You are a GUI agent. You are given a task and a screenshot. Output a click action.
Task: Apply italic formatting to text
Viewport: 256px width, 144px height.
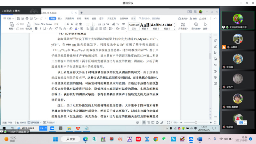pos(41,28)
